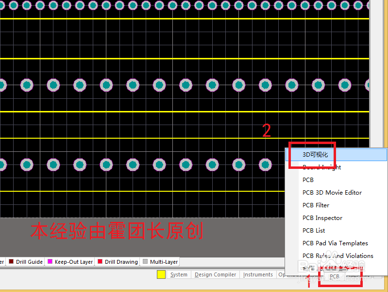Open the Design Compiler panel button
The image size is (388, 292).
click(x=215, y=274)
